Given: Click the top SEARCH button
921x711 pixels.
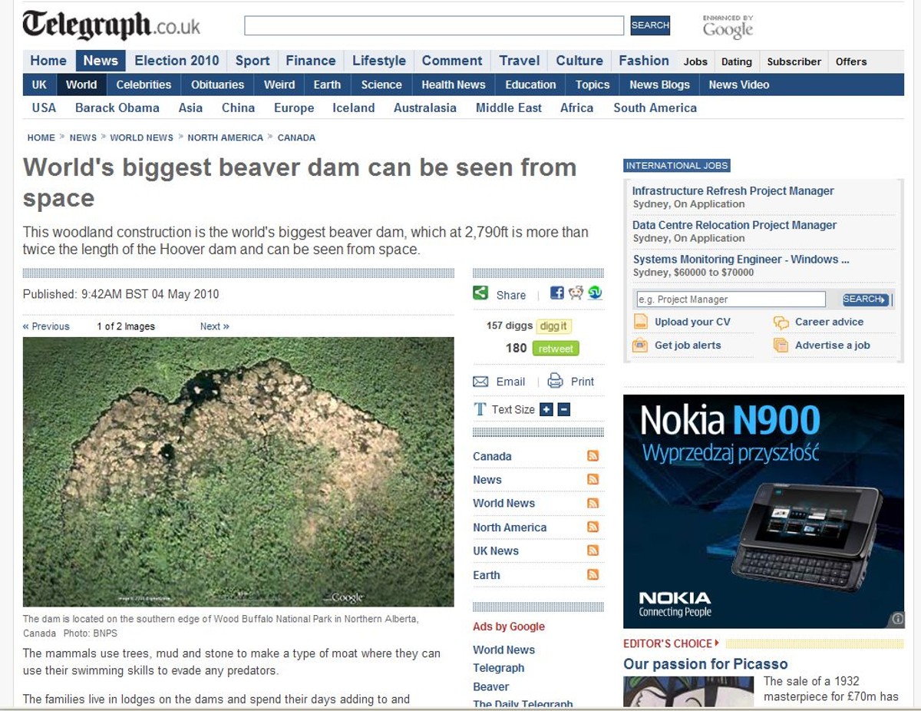Looking at the screenshot, I should [650, 25].
